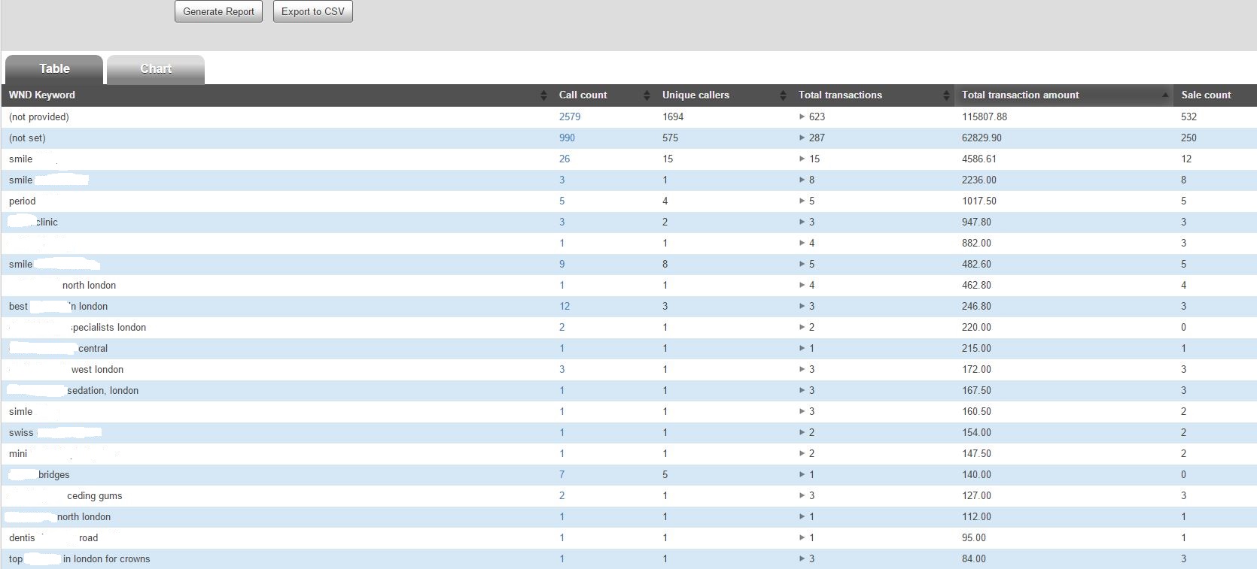Screen dimensions: 1257x569
Task: Expand transactions for dentis road row
Action: pos(802,537)
